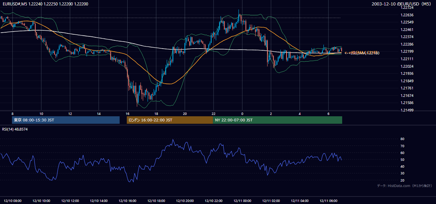The width and height of the screenshot is (436, 204).
Task: Click hour tick 2 under the price chart
Action: pyautogui.click(x=271, y=114)
